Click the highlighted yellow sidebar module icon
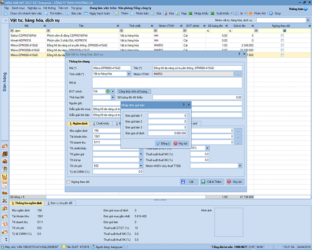Image resolution: width=312 pixels, height=250 pixels. click(x=4, y=177)
